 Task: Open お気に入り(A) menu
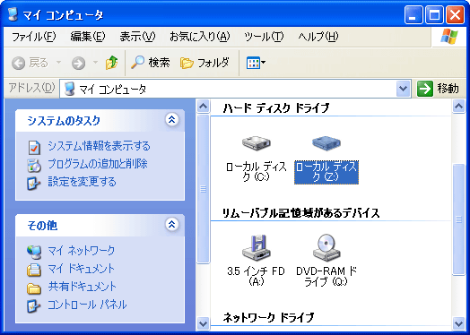click(200, 37)
